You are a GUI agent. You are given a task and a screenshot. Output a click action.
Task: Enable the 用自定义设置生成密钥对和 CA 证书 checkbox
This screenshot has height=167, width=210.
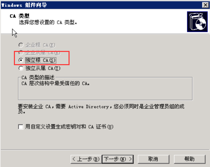21,127
